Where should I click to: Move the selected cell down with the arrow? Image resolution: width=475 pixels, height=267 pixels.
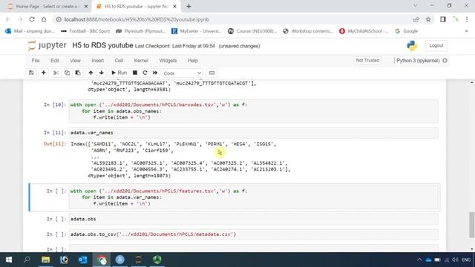pos(102,73)
